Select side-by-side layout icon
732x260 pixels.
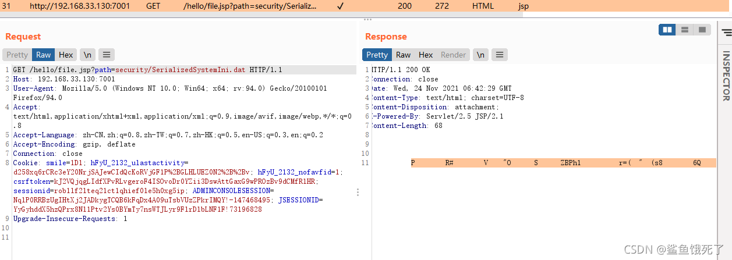[667, 30]
